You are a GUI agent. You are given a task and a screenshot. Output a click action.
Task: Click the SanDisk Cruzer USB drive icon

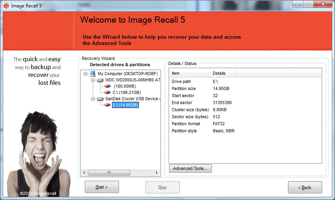(x=100, y=99)
